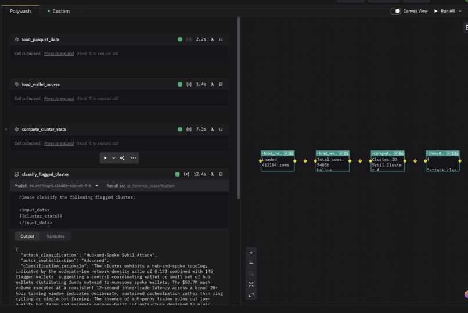The width and height of the screenshot is (468, 313).
Task: Click the compute_cluster_stats cell title
Action: point(44,129)
